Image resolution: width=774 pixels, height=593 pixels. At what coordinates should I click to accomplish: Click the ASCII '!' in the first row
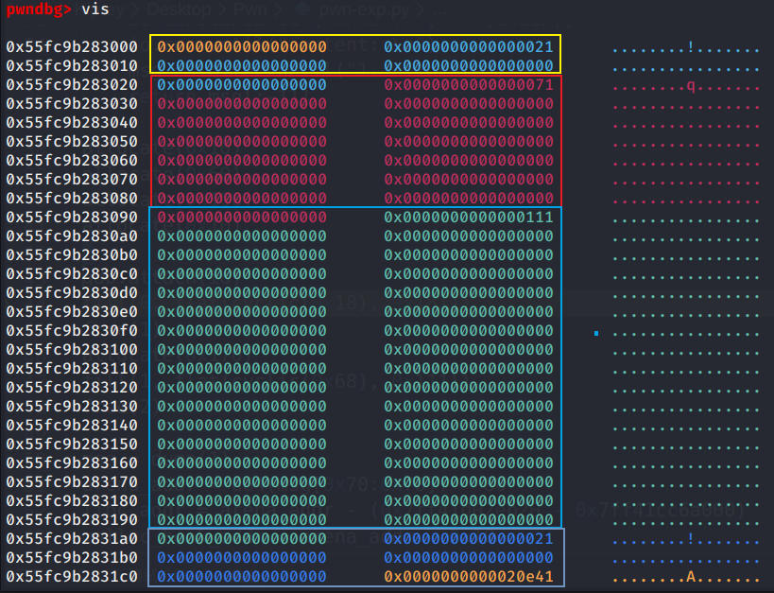click(691, 46)
